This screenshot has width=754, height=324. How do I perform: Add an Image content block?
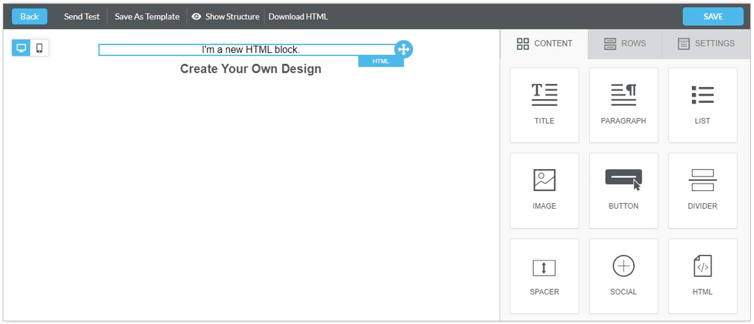(x=544, y=191)
